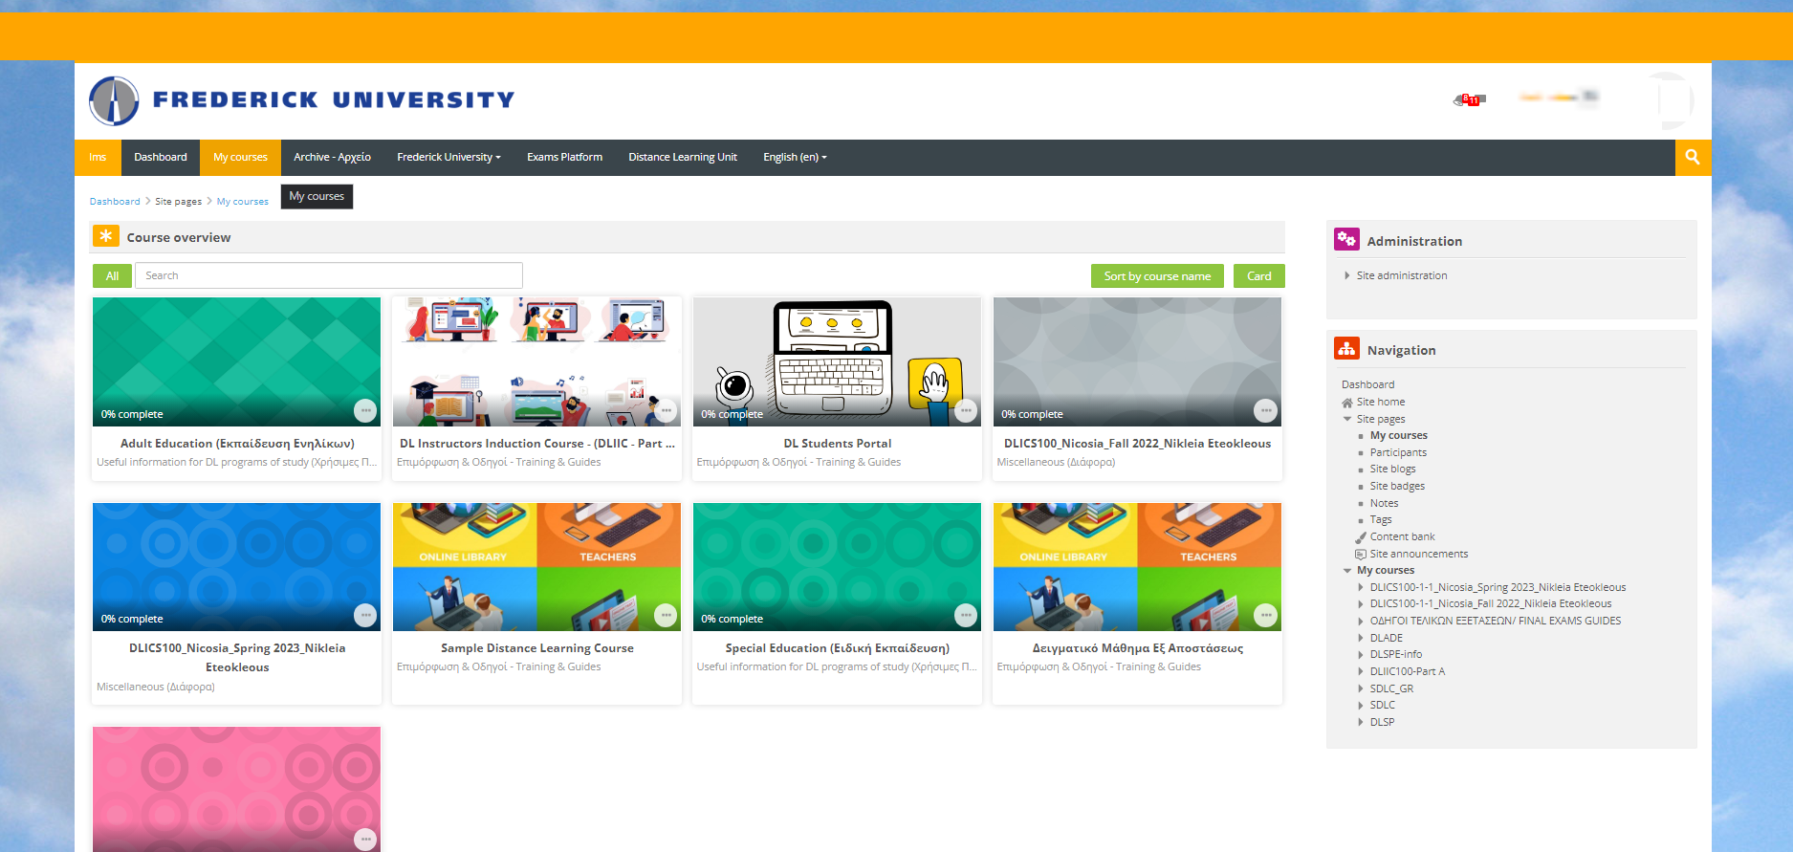Open DLSP in Navigation tree
This screenshot has width=1793, height=852.
coord(1382,722)
